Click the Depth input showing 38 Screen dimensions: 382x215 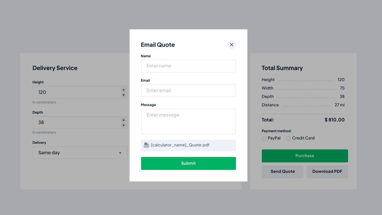(77, 122)
